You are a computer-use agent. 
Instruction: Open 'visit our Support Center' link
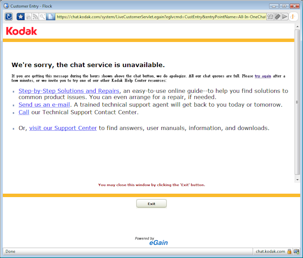(63, 128)
